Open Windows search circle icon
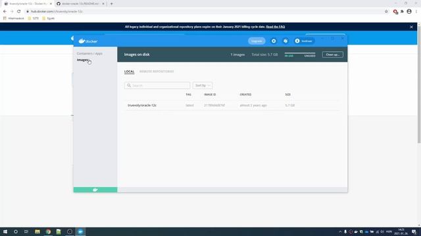This screenshot has height=236, width=421. pyautogui.click(x=16, y=231)
